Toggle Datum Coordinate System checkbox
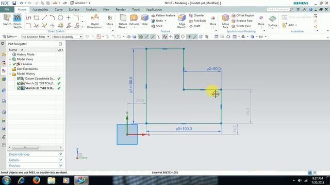The image size is (330, 185). [19, 79]
